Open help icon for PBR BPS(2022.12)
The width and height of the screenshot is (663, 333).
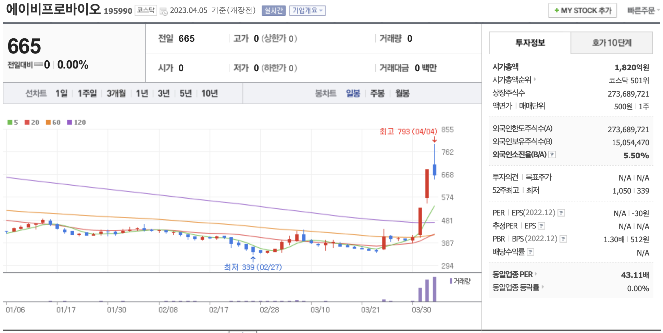tap(563, 239)
